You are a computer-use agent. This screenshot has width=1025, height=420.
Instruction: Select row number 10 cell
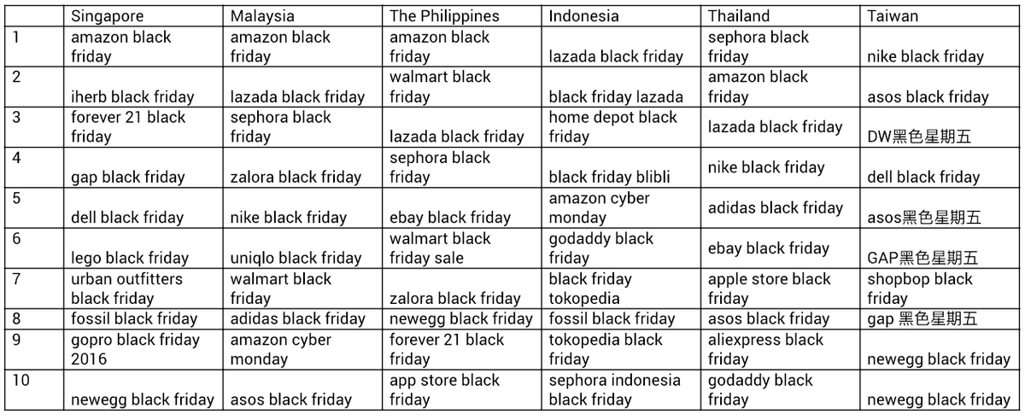point(36,390)
